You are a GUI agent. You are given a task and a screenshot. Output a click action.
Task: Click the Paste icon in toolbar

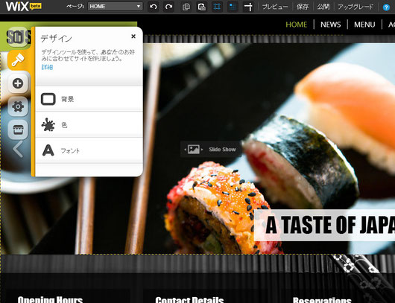click(x=201, y=7)
